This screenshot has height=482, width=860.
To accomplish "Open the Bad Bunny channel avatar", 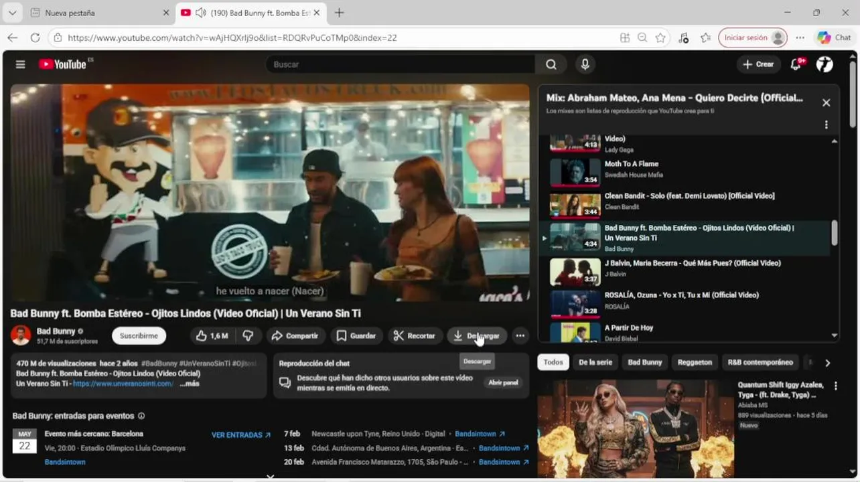I will tap(21, 335).
